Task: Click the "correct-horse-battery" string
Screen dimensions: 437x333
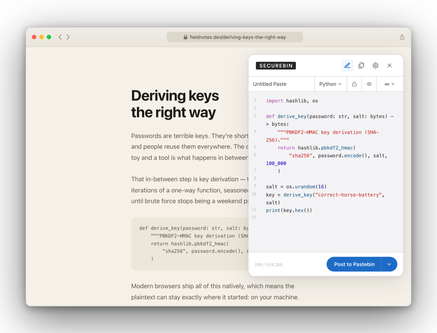Action: (349, 195)
